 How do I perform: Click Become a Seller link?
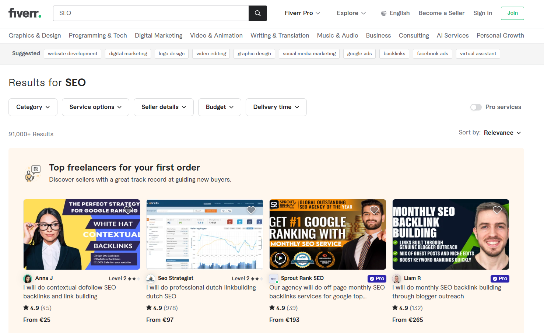[x=441, y=13]
